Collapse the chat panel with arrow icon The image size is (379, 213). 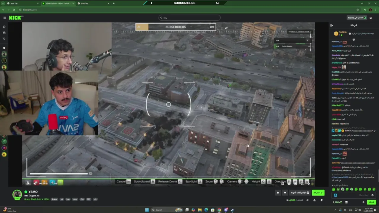(x=332, y=25)
